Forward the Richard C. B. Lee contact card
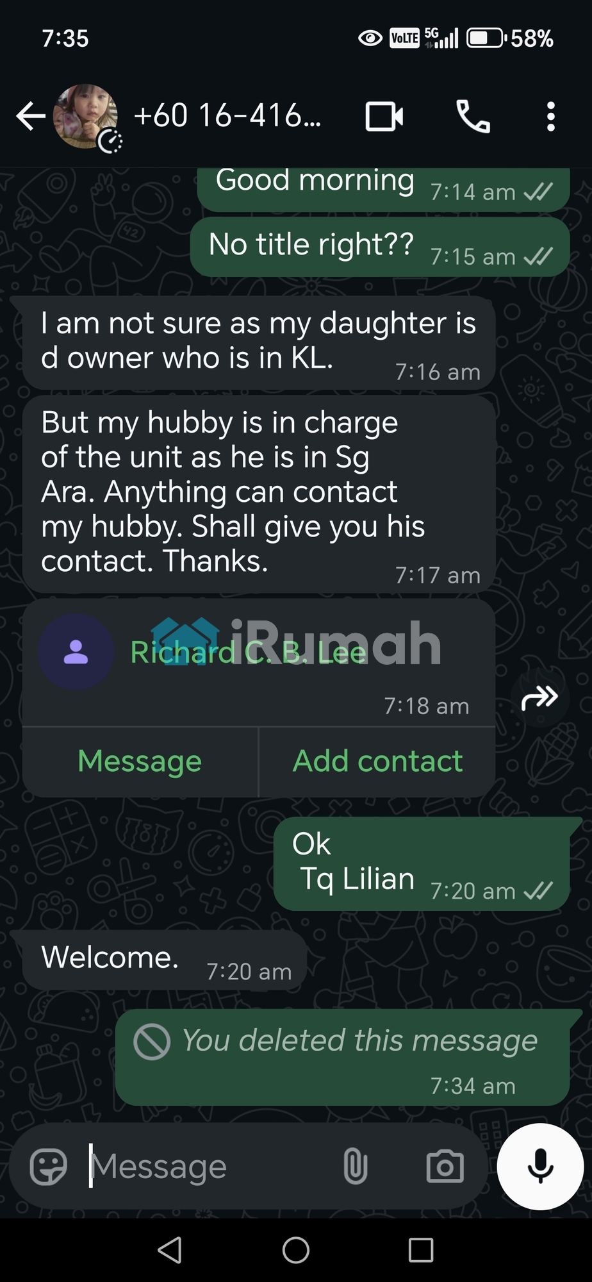The image size is (592, 1282). [x=539, y=698]
